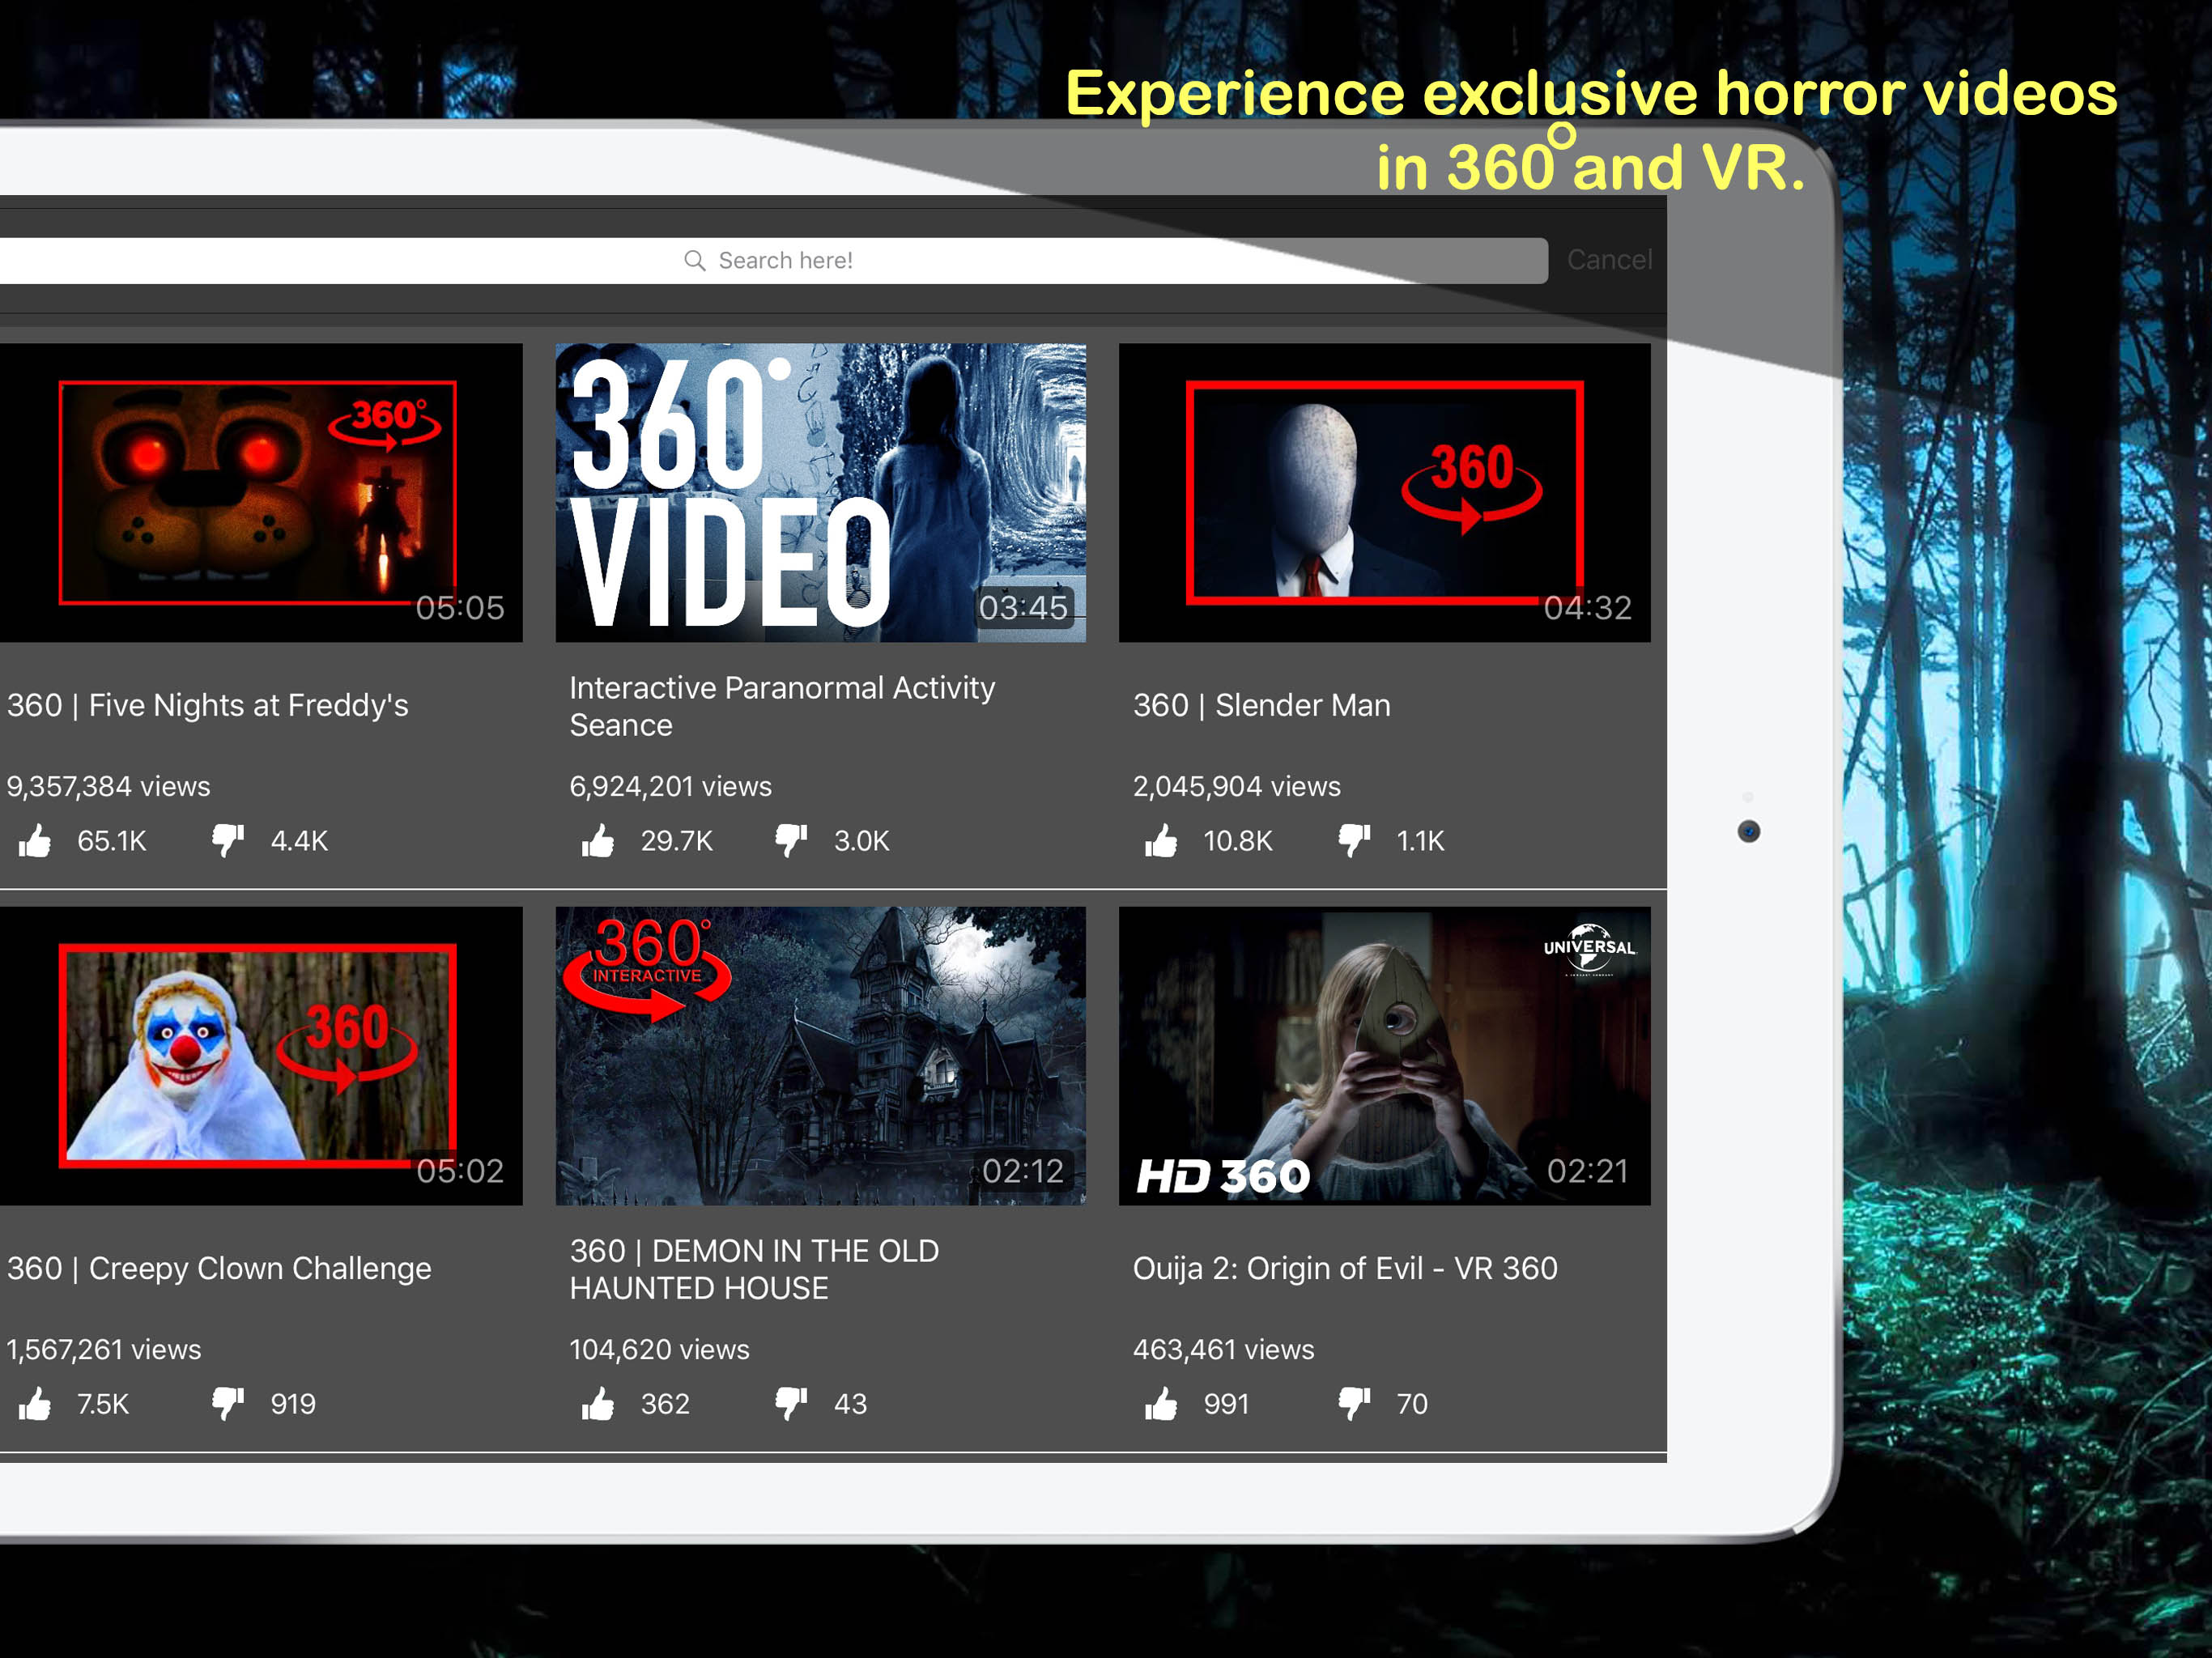Select title '360 | Five Nights at Freddy's'

(208, 706)
